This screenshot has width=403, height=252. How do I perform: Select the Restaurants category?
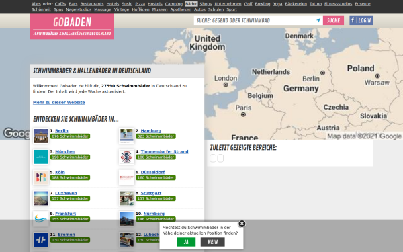click(x=92, y=4)
